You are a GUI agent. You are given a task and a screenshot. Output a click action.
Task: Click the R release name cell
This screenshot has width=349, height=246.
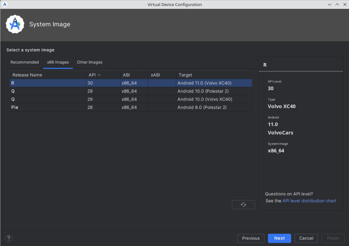coord(48,83)
